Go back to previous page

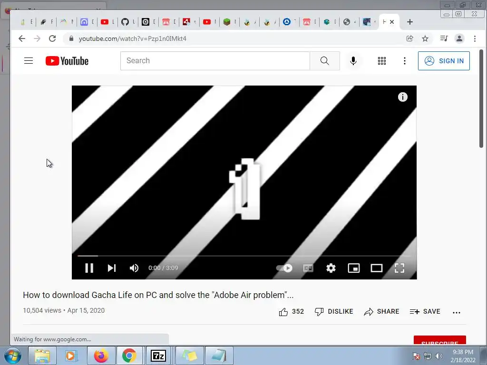click(22, 38)
